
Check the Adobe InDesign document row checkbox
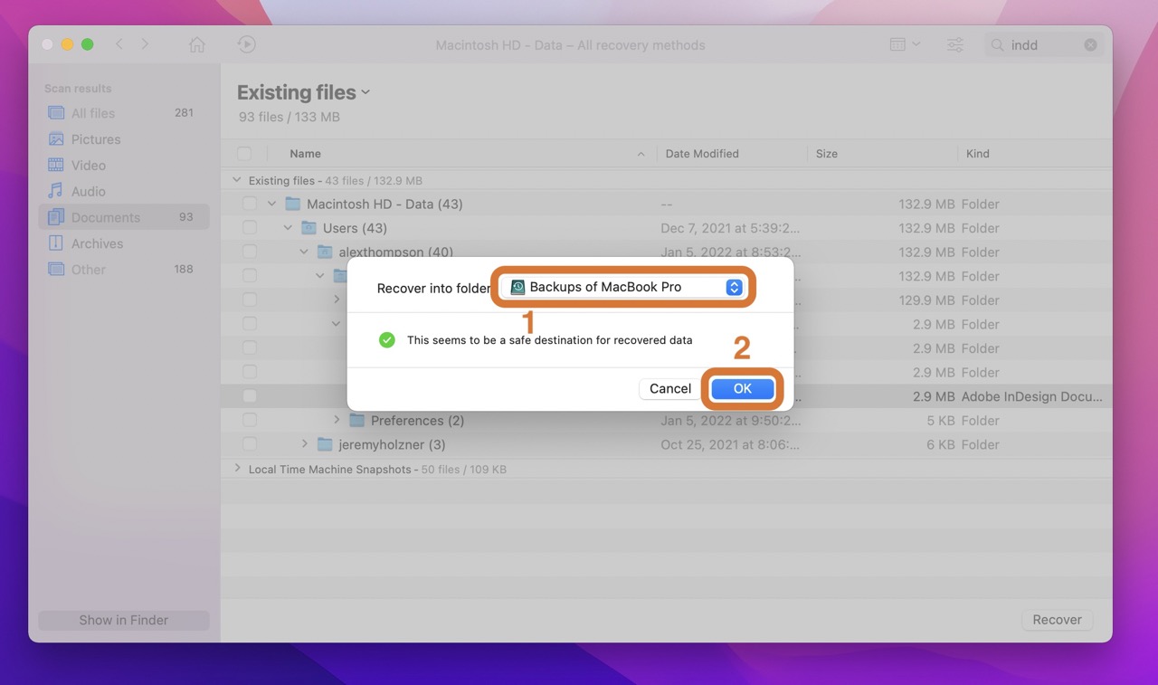pos(250,396)
